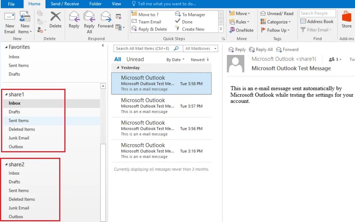
Task: Click the recipients count icon
Action: point(335,59)
